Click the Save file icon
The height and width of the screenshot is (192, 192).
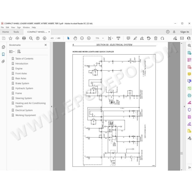[x=4, y=38]
